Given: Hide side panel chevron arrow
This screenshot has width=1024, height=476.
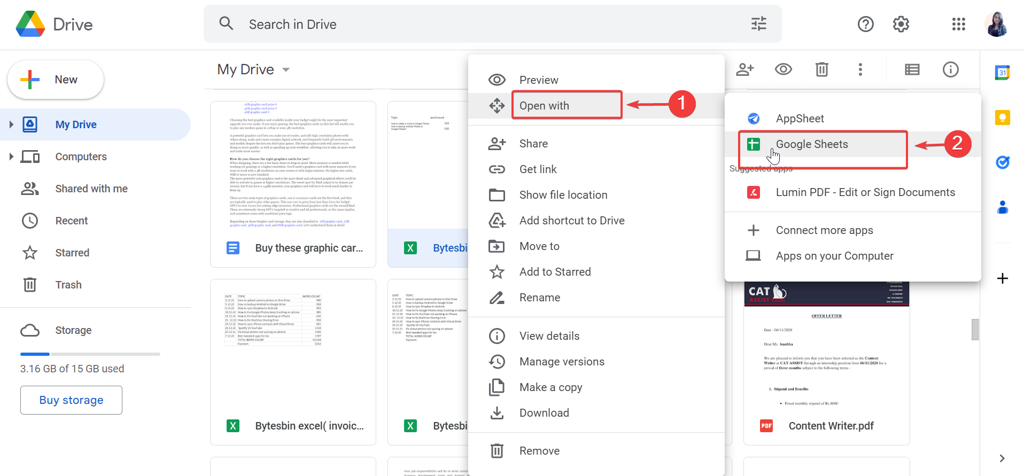Looking at the screenshot, I should coord(1002,458).
